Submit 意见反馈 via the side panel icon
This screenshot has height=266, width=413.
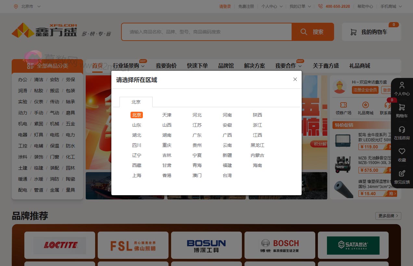click(x=402, y=177)
